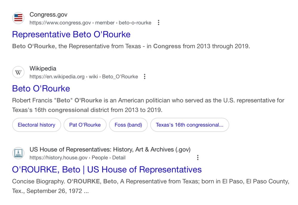The image size is (298, 205).
Task: Open O'ROURKE, Beto US House of Representatives link
Action: (107, 170)
